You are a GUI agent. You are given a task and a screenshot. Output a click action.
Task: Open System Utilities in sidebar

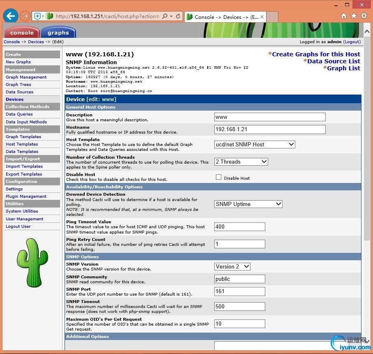(x=22, y=211)
